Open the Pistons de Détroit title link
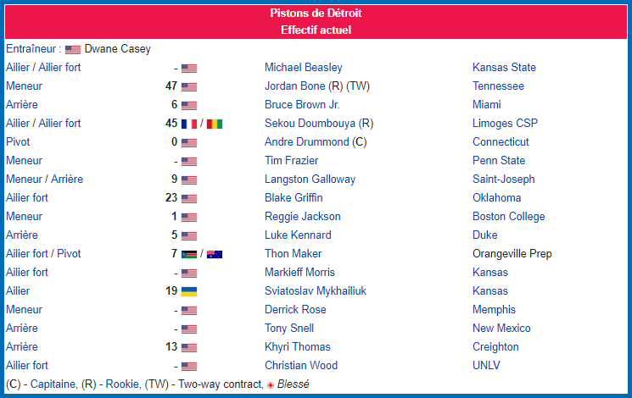The height and width of the screenshot is (398, 632). [x=316, y=14]
